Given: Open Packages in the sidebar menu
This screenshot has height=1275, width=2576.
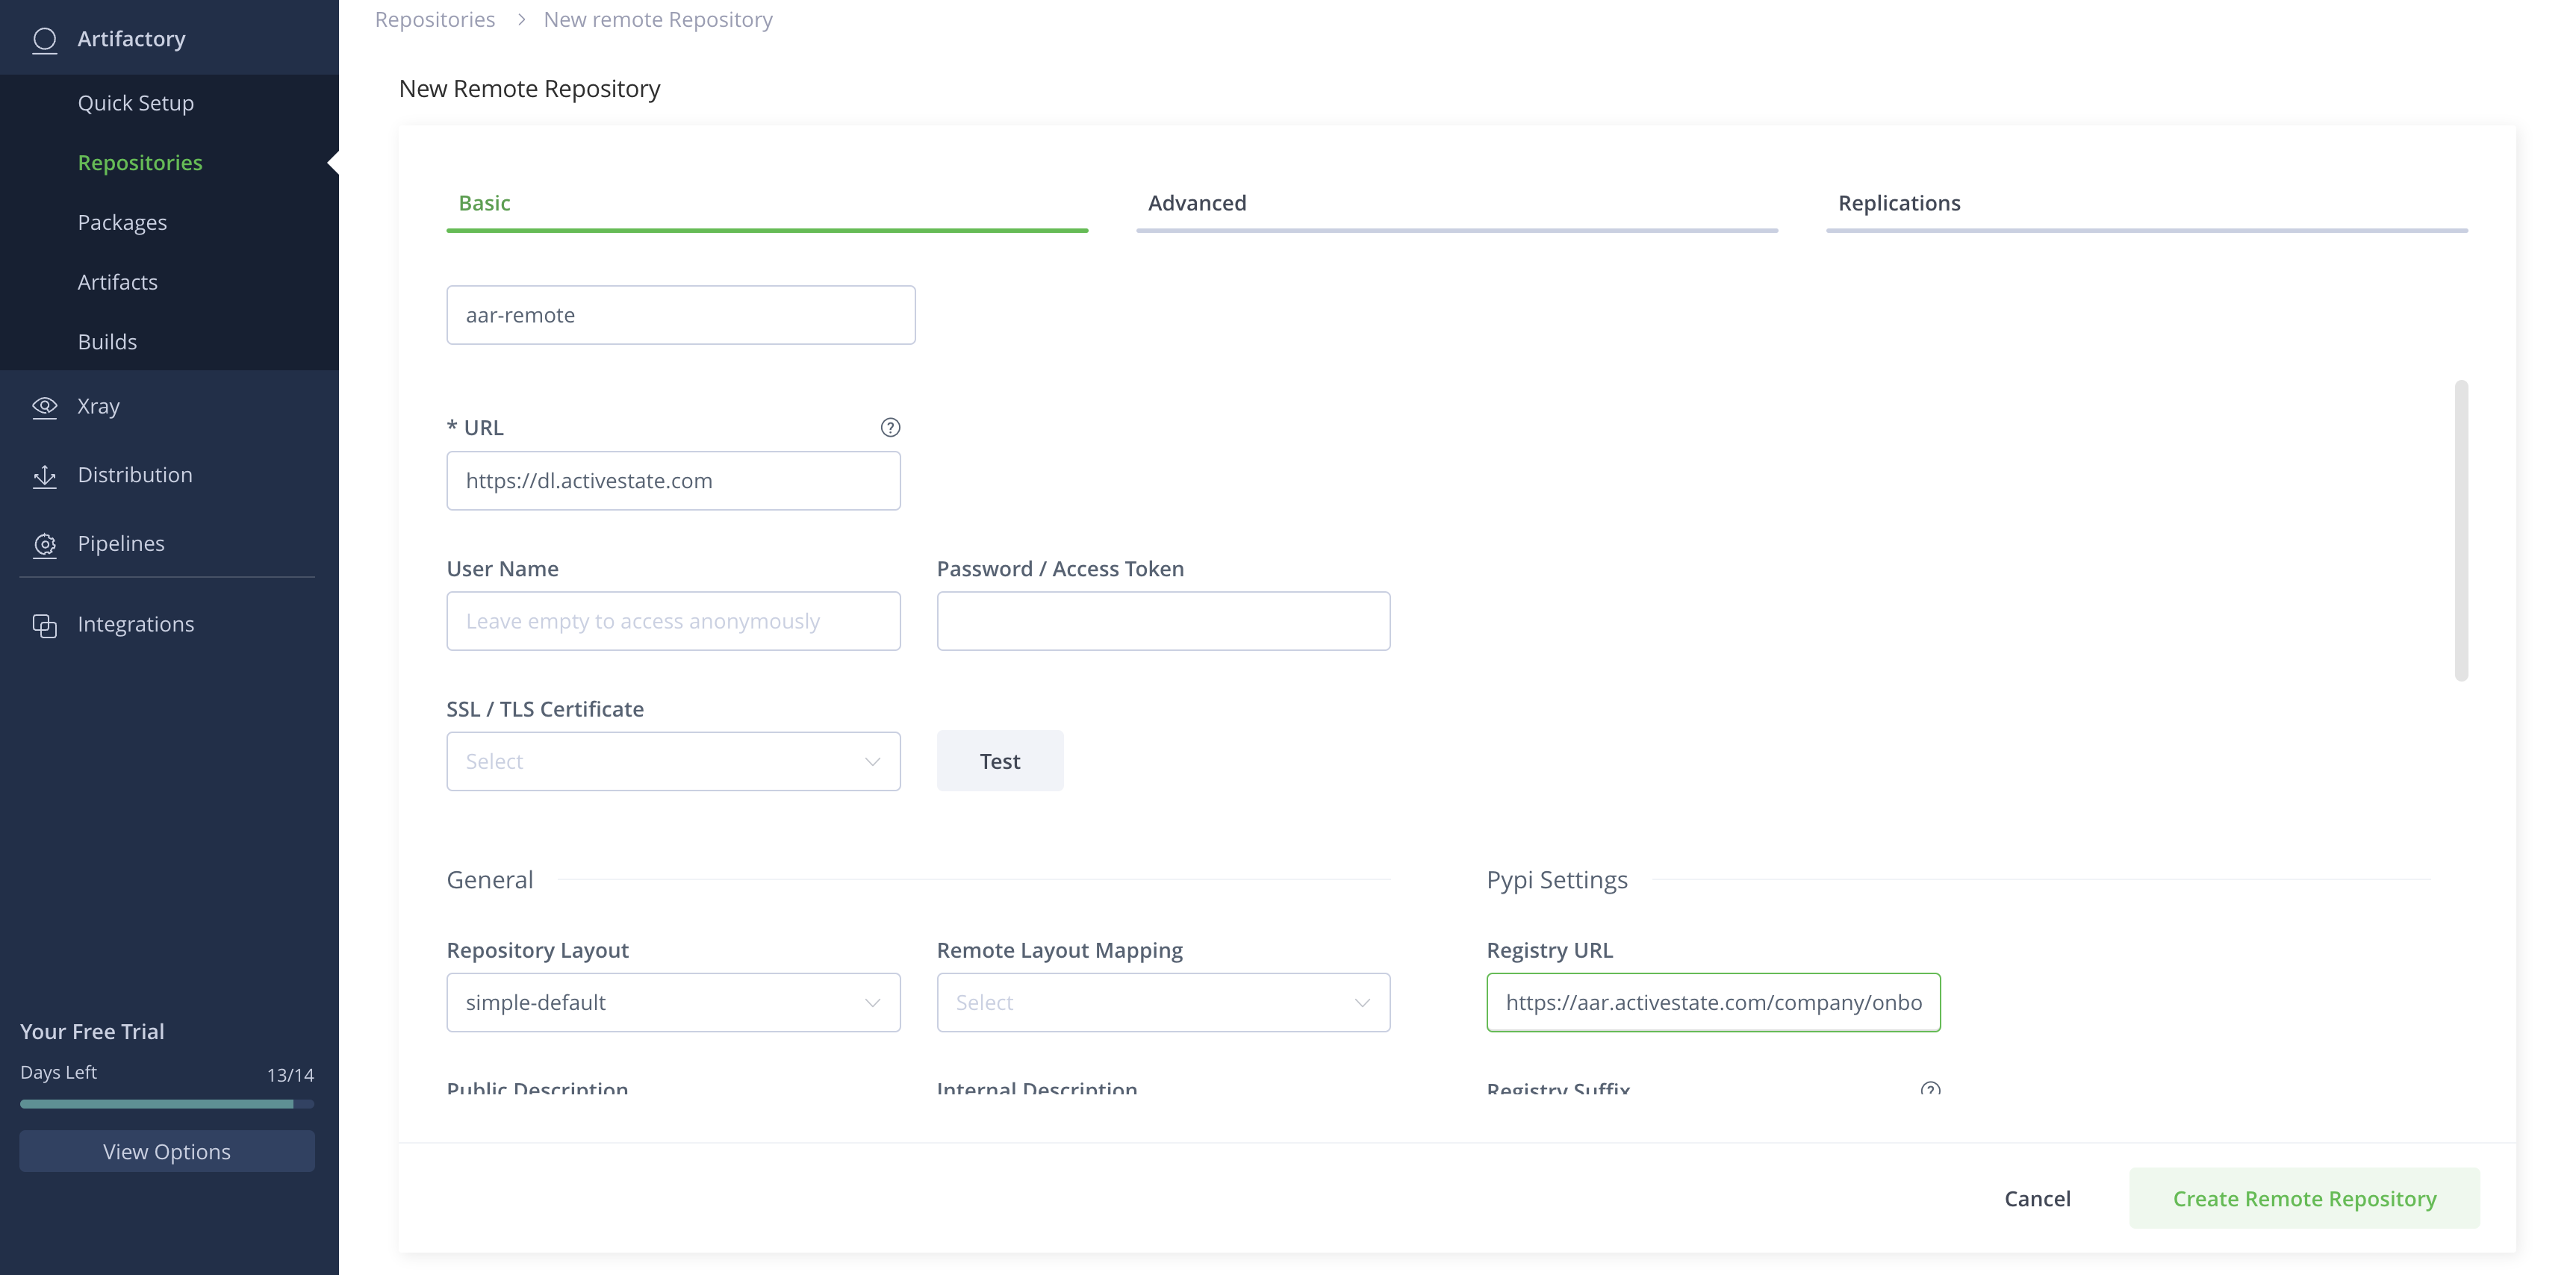Looking at the screenshot, I should coord(122,222).
